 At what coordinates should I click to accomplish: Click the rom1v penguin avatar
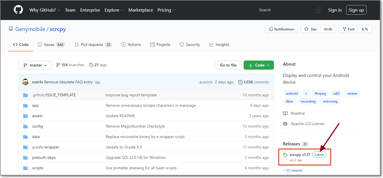point(25,82)
